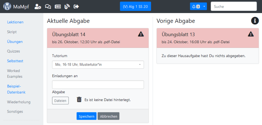Click the Suche search field
Viewport: 262px width, 125px height.
coord(233,7)
